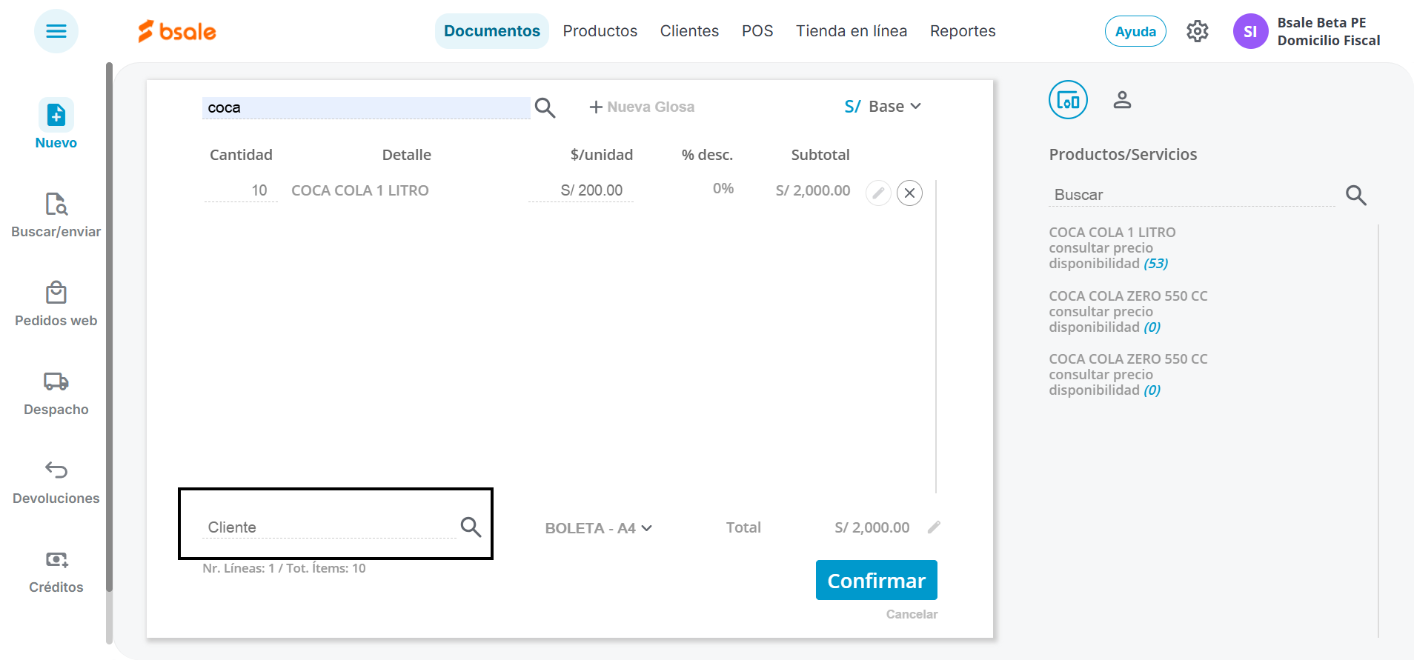Focus the Buscar field in Productos/Servicios
The height and width of the screenshot is (660, 1414).
(x=1192, y=195)
